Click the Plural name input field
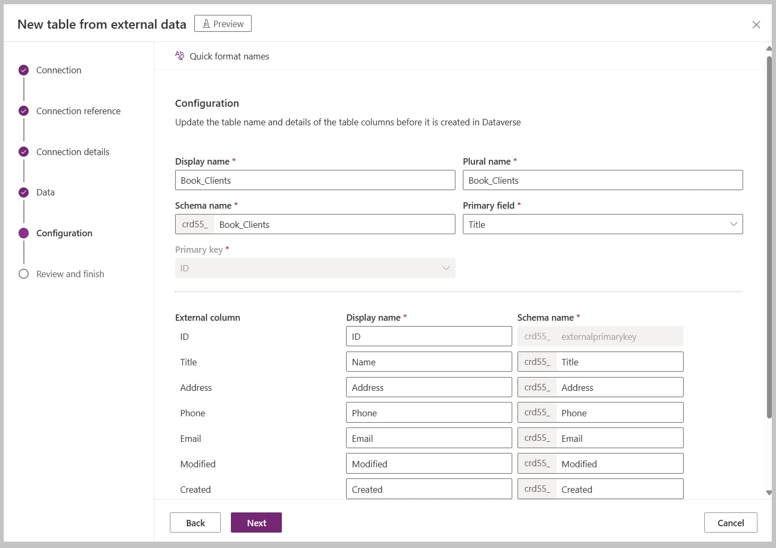 [x=602, y=180]
